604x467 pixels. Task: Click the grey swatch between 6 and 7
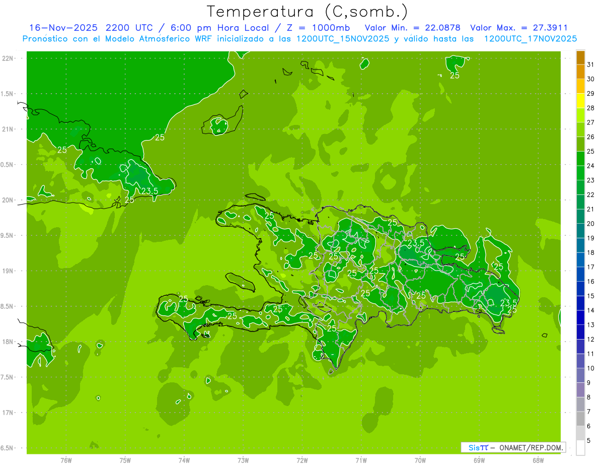tap(580, 419)
